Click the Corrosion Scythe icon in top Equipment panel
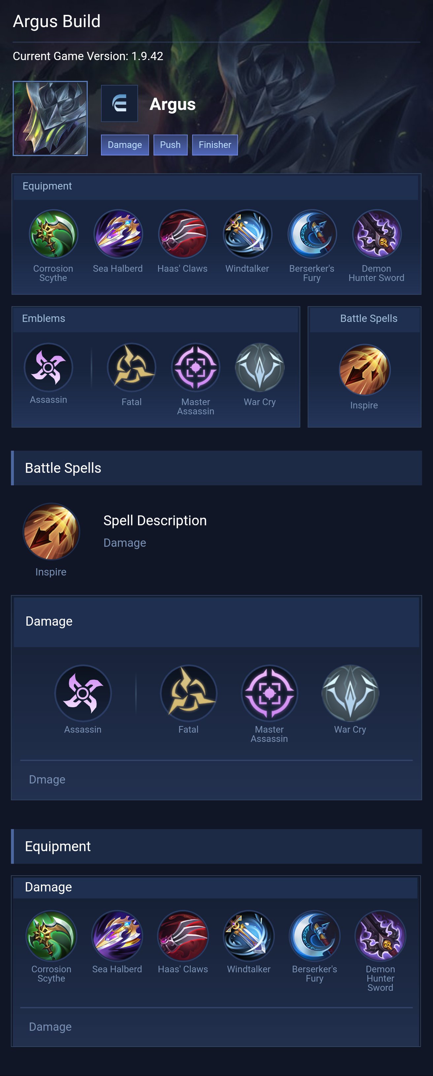 click(53, 234)
